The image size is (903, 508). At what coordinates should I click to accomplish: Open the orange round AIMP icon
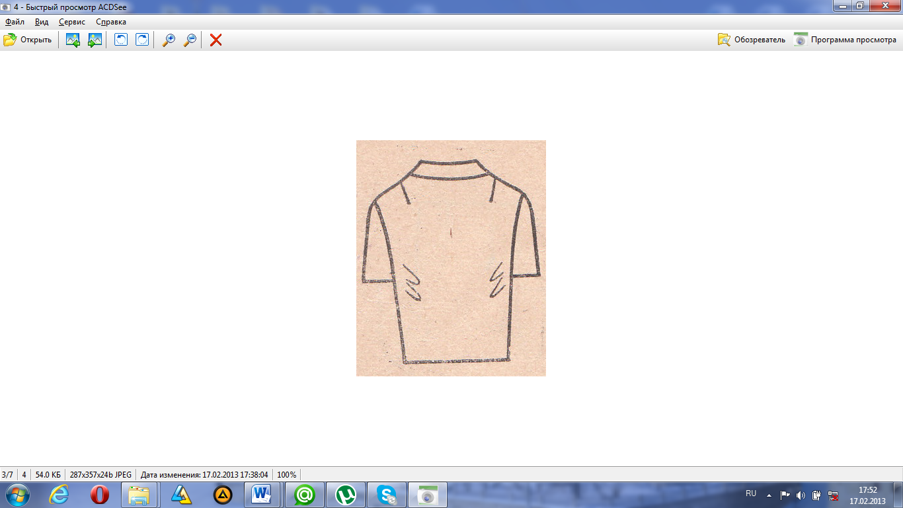[x=223, y=495]
